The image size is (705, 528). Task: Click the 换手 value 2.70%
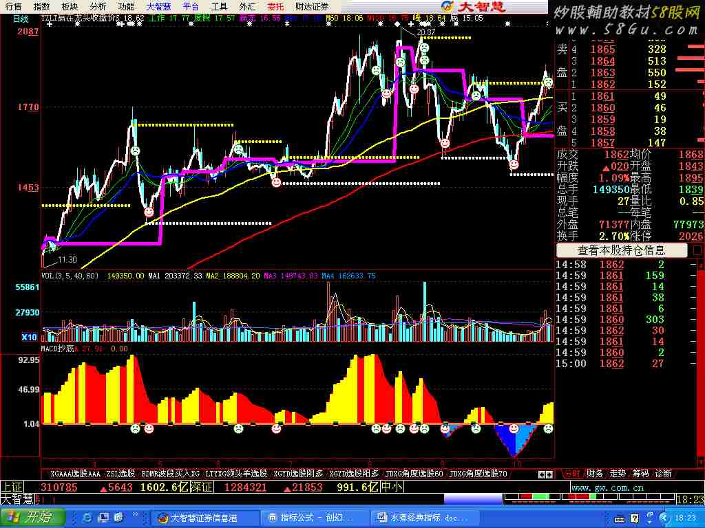(x=613, y=236)
